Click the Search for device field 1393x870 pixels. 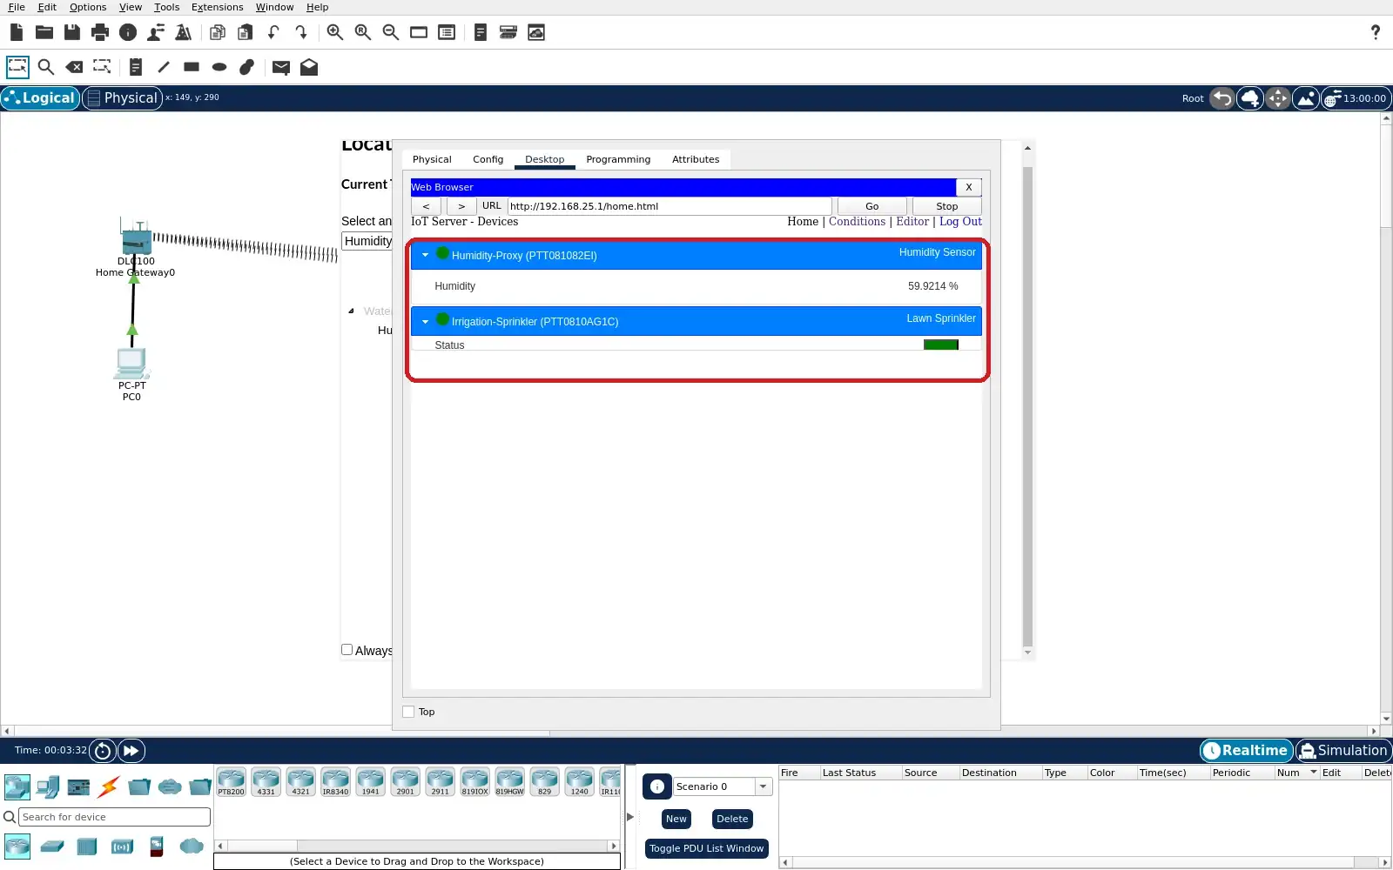tap(115, 817)
